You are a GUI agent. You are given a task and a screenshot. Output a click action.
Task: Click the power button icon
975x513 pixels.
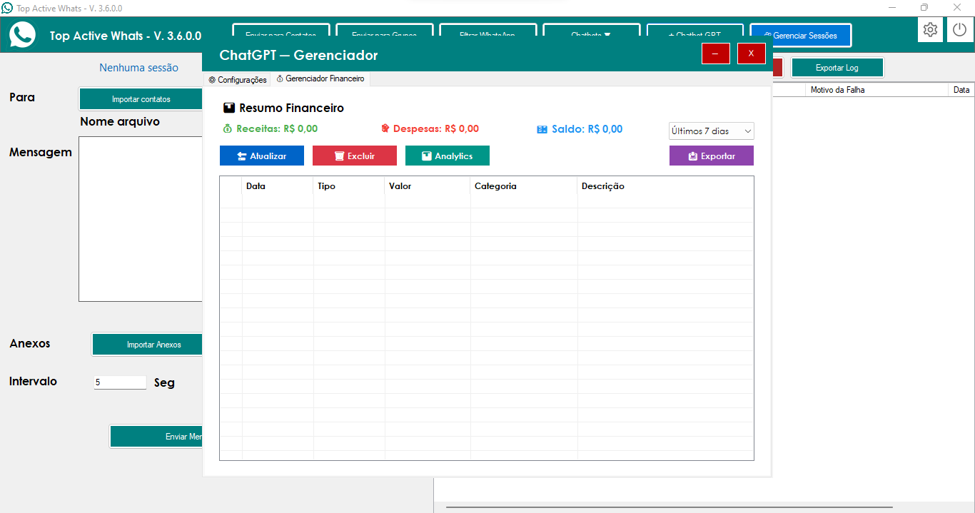960,30
